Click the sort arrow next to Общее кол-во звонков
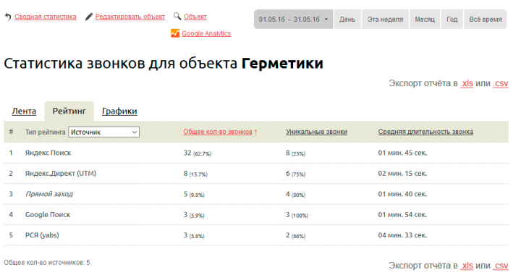The image size is (521, 275). click(x=255, y=132)
